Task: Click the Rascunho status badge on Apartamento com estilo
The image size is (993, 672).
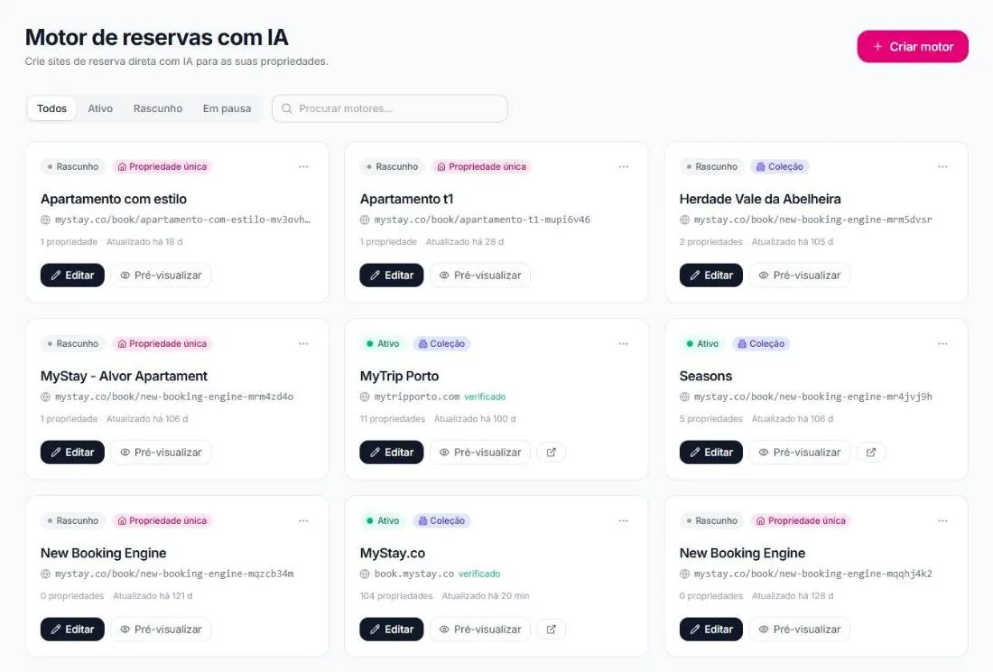Action: tap(72, 166)
